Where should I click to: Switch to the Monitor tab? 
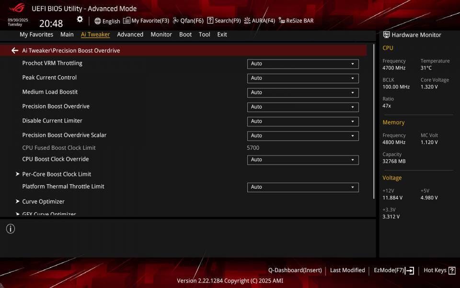click(161, 34)
